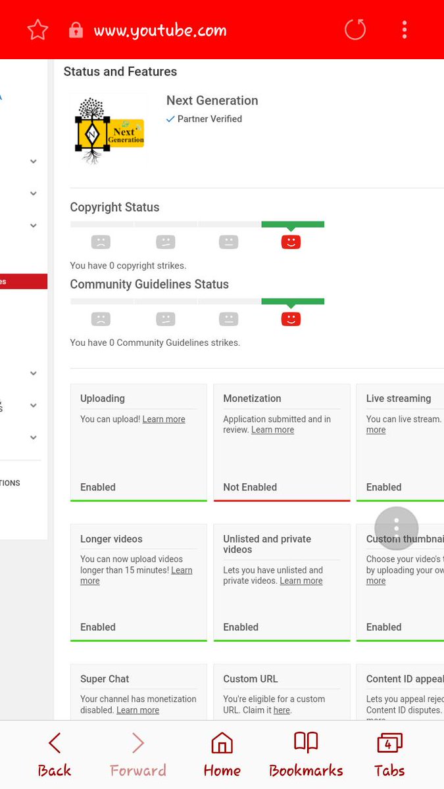Select the red highlighted sidebar item
Screen dimensions: 444x789
24,281
